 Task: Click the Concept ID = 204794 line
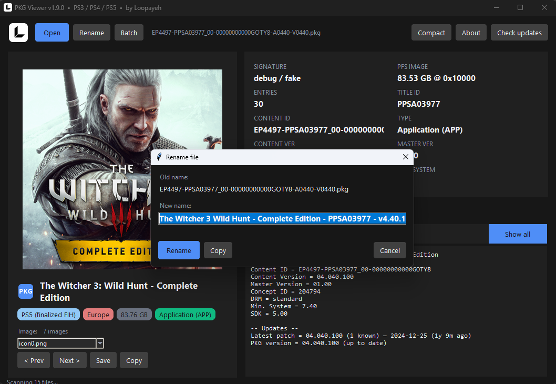point(285,292)
